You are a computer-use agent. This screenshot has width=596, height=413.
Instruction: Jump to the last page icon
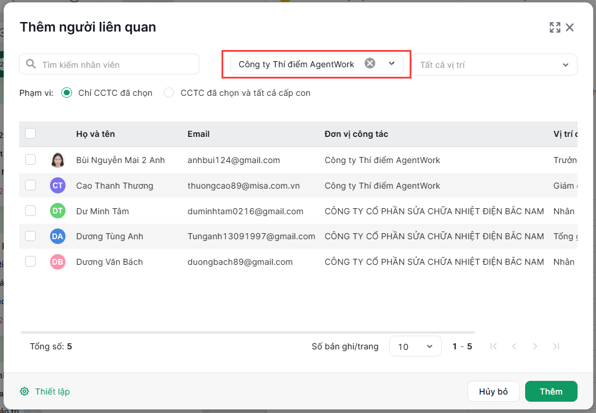[557, 346]
